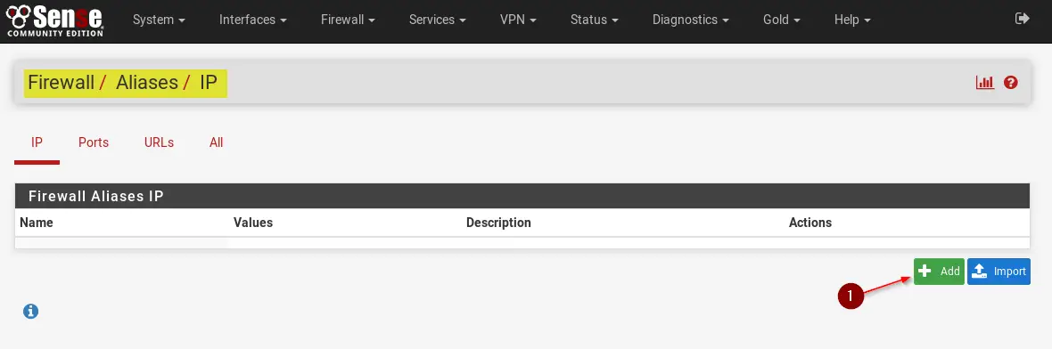Go to Aliases breadcrumb link

point(147,83)
